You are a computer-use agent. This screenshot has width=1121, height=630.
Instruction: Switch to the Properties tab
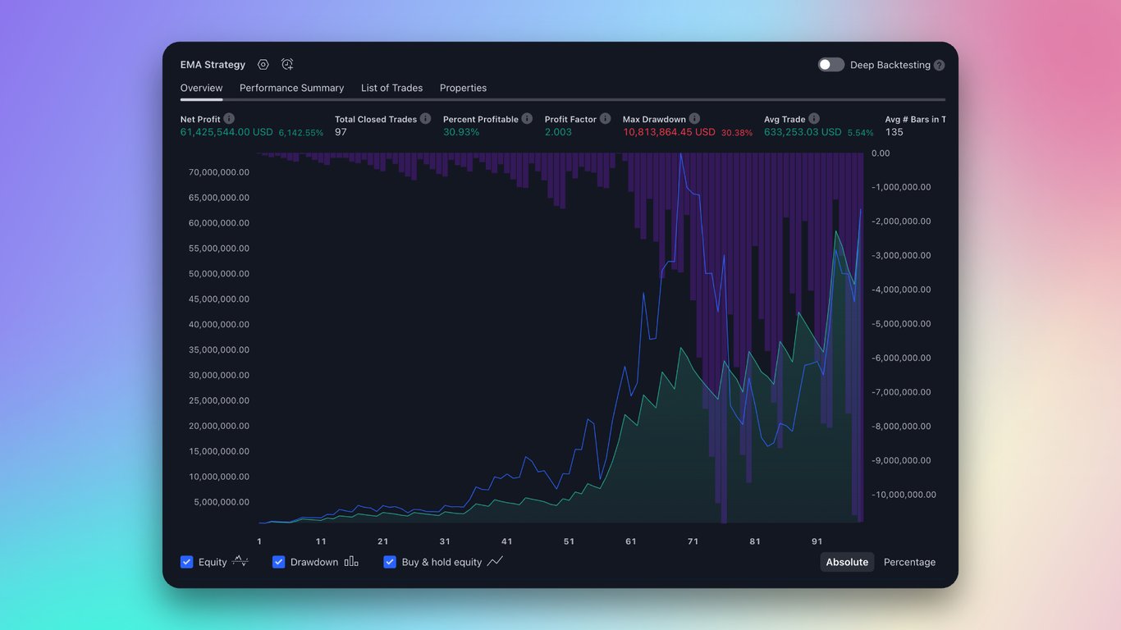click(x=463, y=88)
